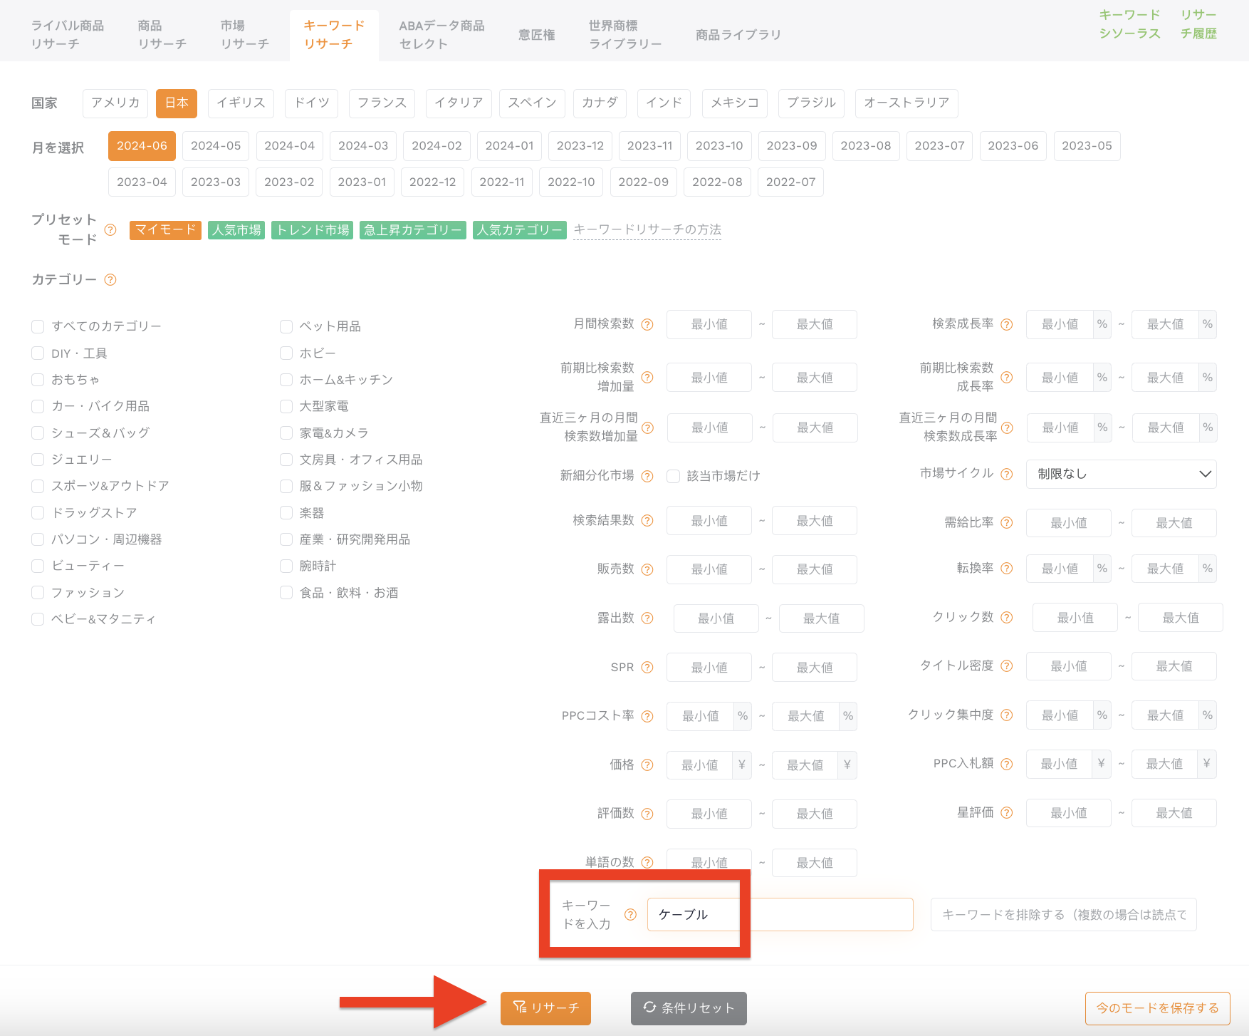
Task: Click help icon next to 販売数
Action: (647, 569)
